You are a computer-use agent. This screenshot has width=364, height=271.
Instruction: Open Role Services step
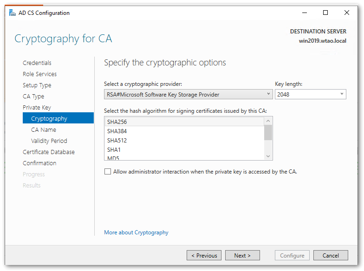click(39, 74)
